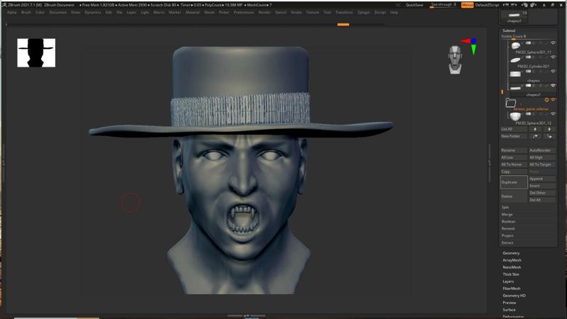
Task: Click move-up curved arrow beside New Folder
Action: click(535, 136)
